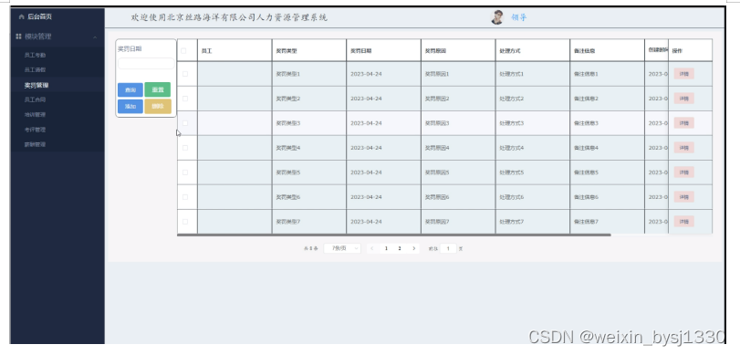Click the username link beside the avatar
The height and width of the screenshot is (355, 740).
518,17
